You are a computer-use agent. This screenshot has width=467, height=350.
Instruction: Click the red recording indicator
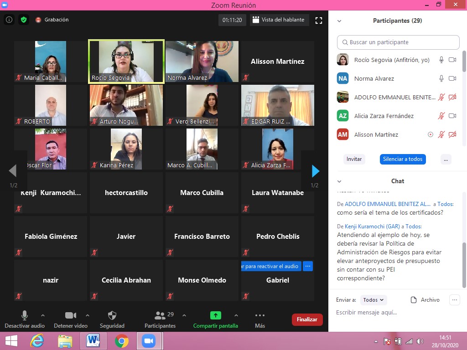(x=38, y=20)
